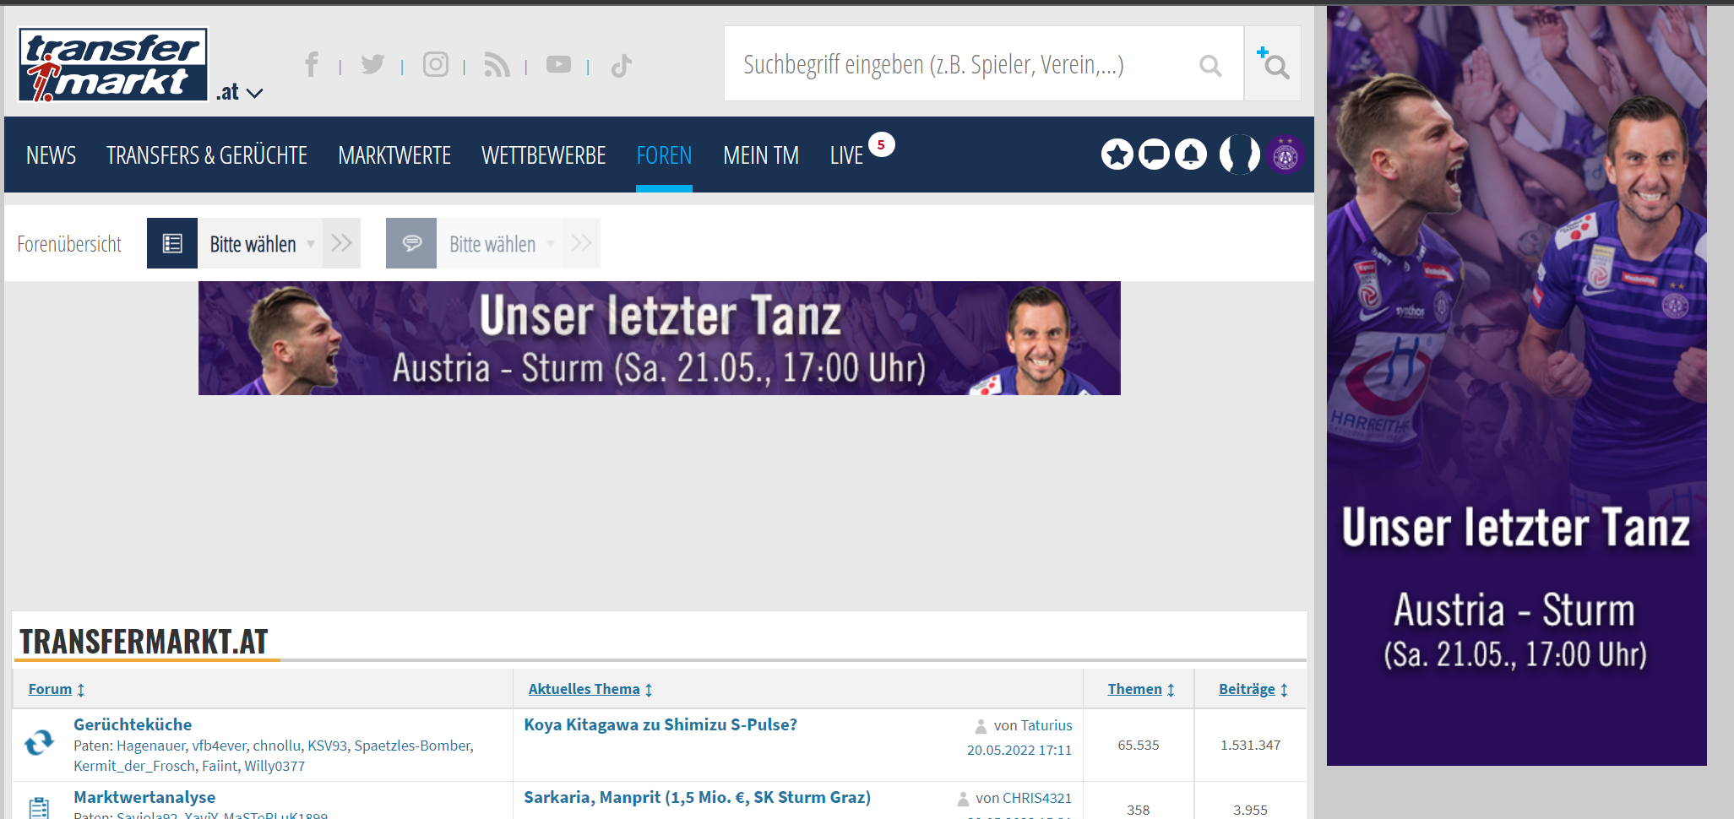This screenshot has height=819, width=1734.
Task: Click the star favorites icon
Action: pos(1117,155)
